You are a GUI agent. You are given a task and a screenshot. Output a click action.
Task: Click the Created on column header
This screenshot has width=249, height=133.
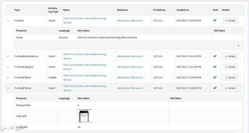coord(183,10)
